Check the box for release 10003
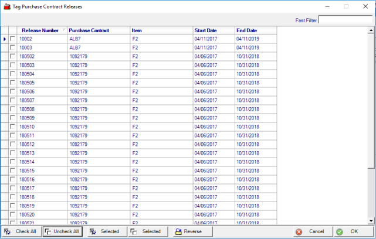Viewport: 376px width, 239px height. 12,47
